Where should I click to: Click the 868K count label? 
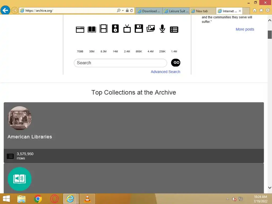point(139,52)
